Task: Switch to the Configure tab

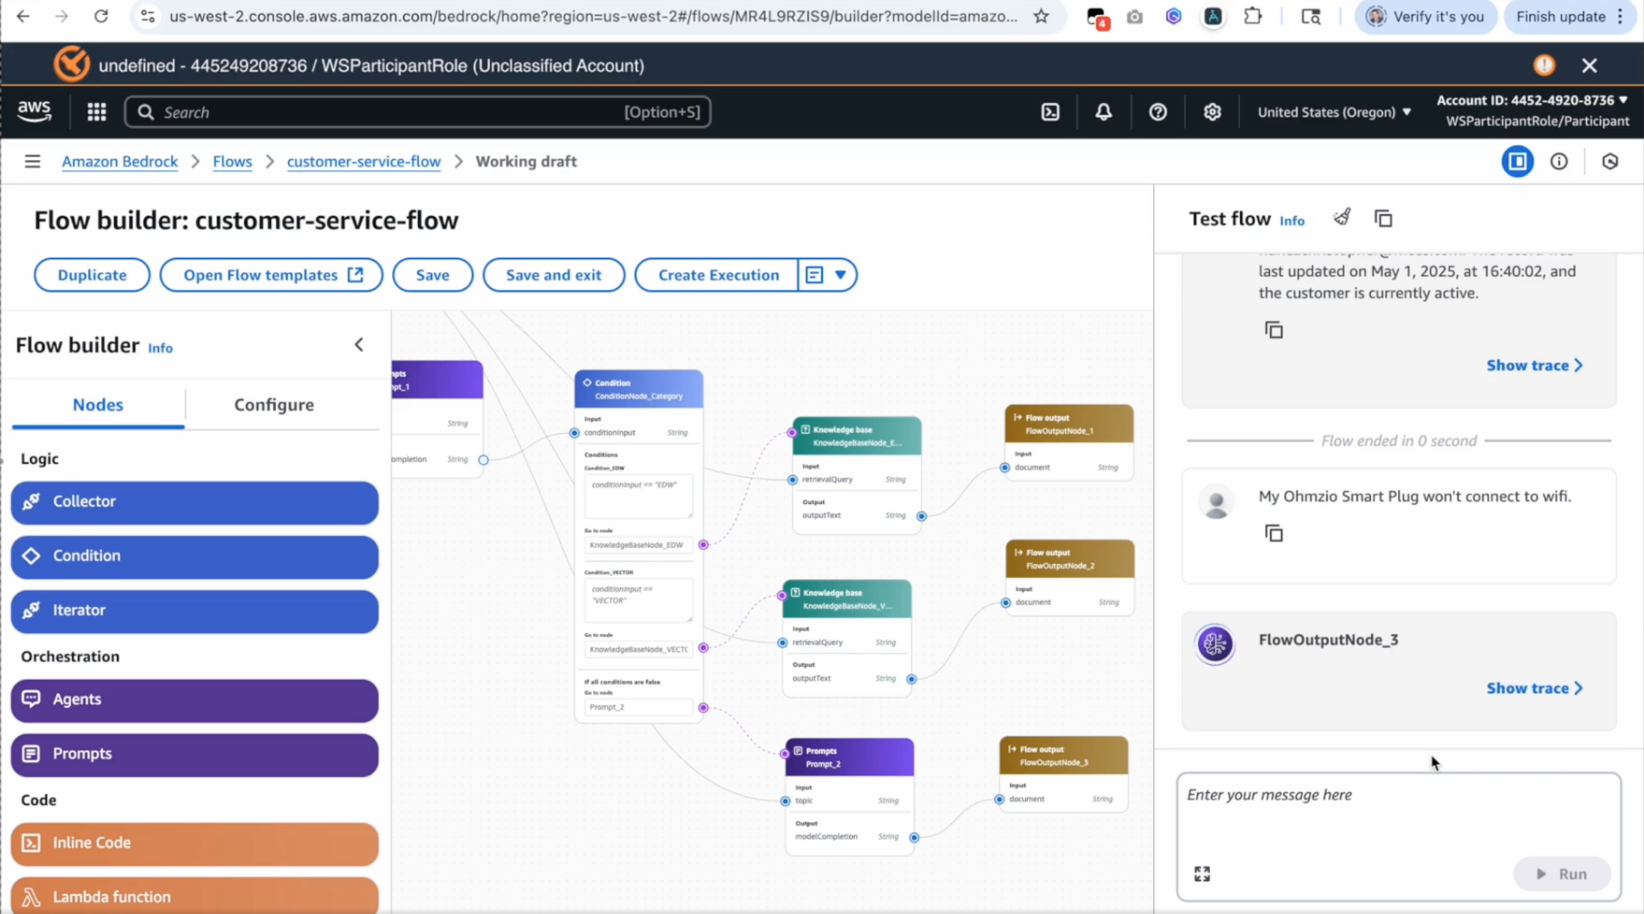Action: click(274, 404)
